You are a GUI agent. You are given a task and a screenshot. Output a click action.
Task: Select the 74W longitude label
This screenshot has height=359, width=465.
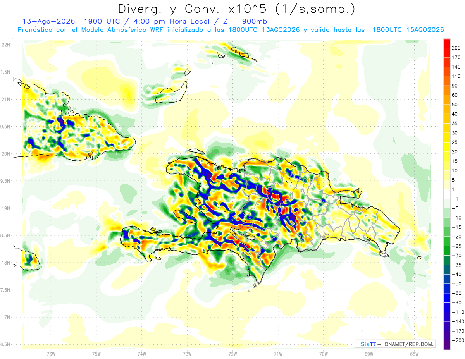[x=141, y=354]
